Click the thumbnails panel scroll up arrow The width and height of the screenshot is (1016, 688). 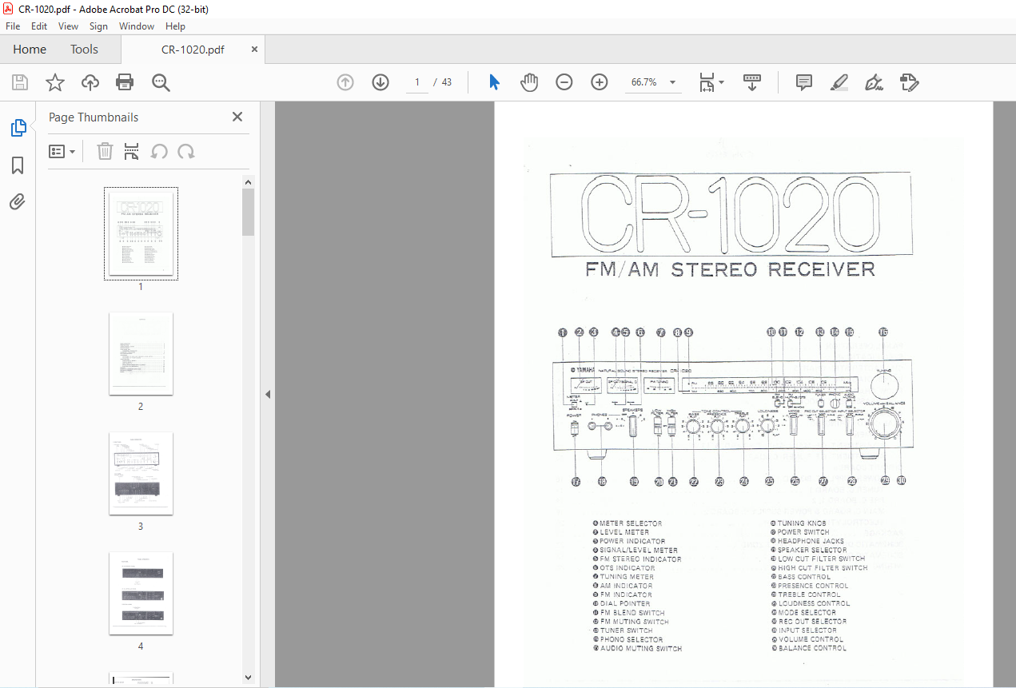(249, 181)
